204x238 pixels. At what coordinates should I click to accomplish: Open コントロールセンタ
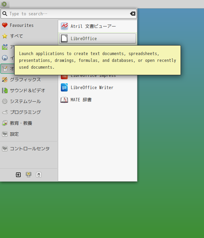[x=29, y=149]
